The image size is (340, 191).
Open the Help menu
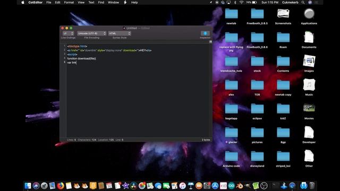coord(134,2)
